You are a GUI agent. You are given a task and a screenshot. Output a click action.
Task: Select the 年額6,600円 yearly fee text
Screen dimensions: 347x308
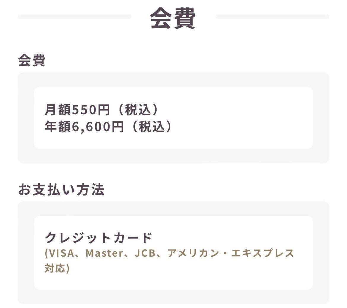[x=84, y=127]
